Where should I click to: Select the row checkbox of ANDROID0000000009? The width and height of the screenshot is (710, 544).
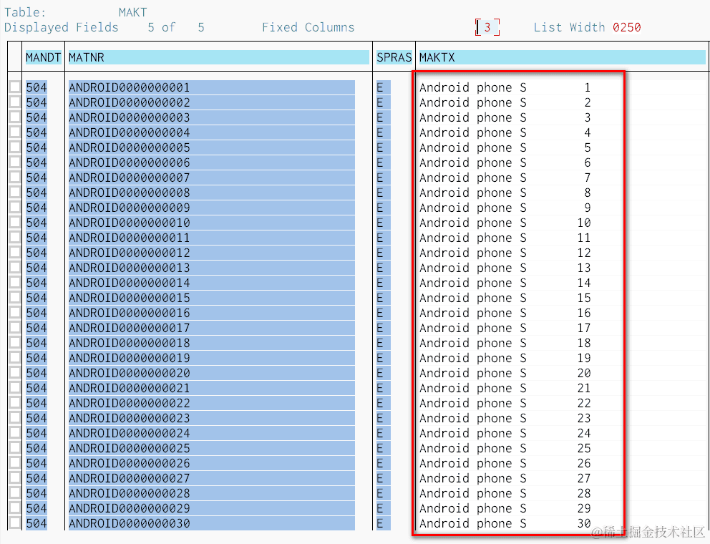pyautogui.click(x=15, y=208)
